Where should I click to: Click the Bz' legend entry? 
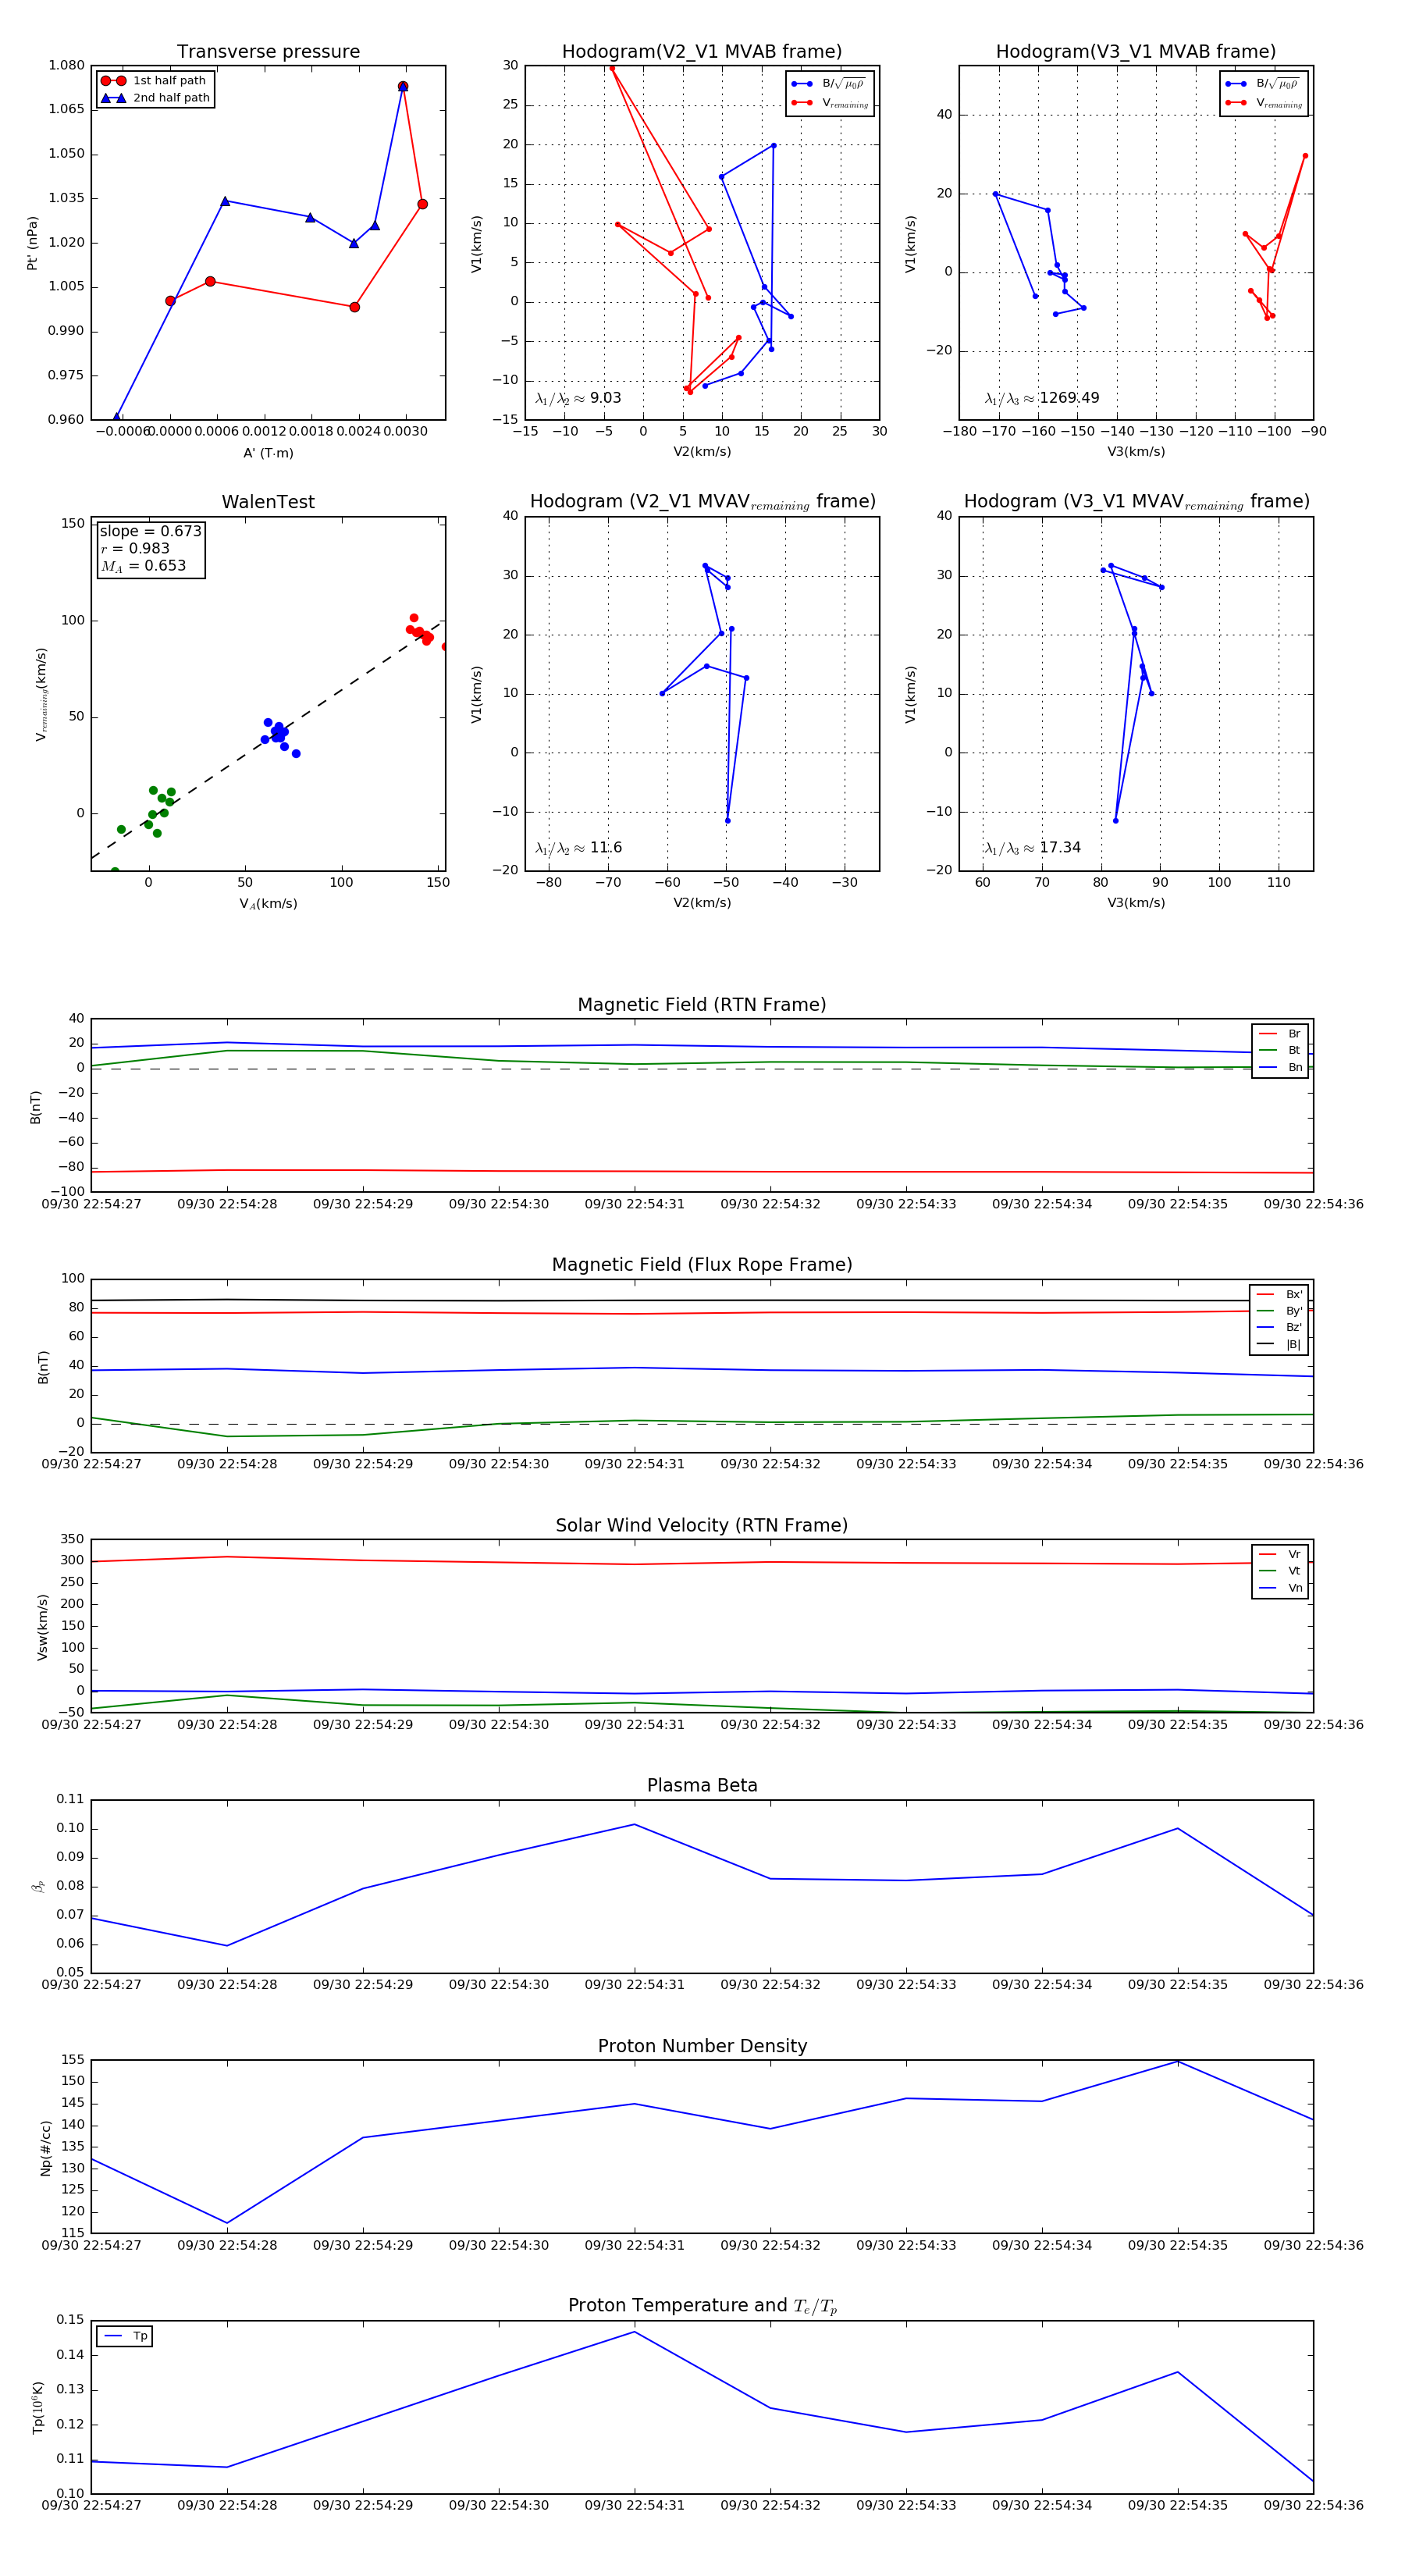(1279, 1327)
